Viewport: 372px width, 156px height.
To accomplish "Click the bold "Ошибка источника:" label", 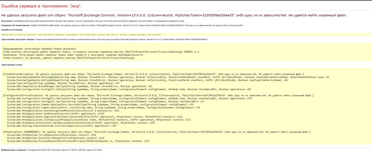I will point(12,30).
